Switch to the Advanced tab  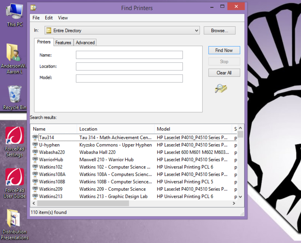(x=85, y=43)
